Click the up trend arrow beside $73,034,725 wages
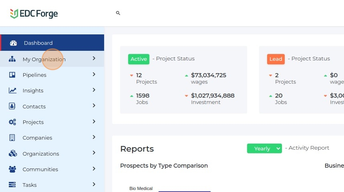344x192 pixels. tap(186, 75)
